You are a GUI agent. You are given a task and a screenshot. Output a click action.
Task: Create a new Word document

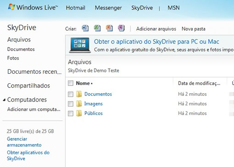pos(85,28)
